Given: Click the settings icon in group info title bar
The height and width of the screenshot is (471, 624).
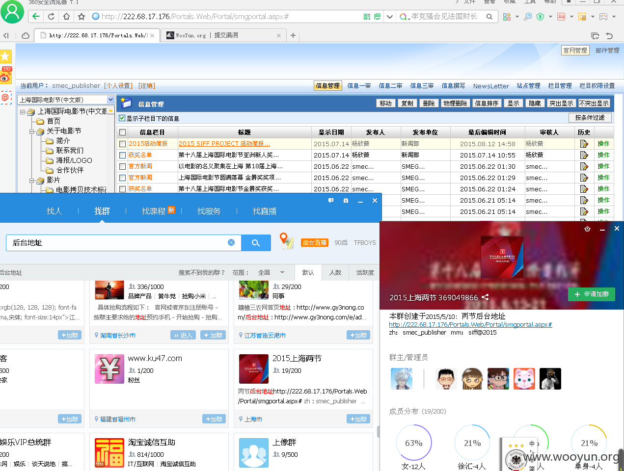Looking at the screenshot, I should 587,229.
